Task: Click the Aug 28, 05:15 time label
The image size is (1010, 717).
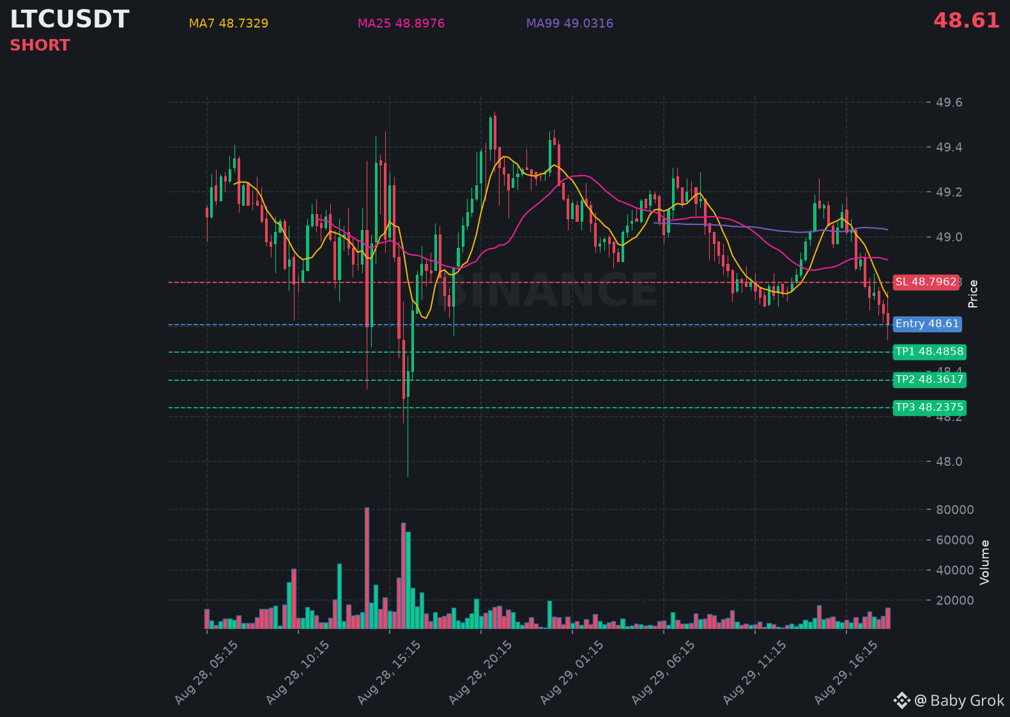Action: click(x=206, y=672)
